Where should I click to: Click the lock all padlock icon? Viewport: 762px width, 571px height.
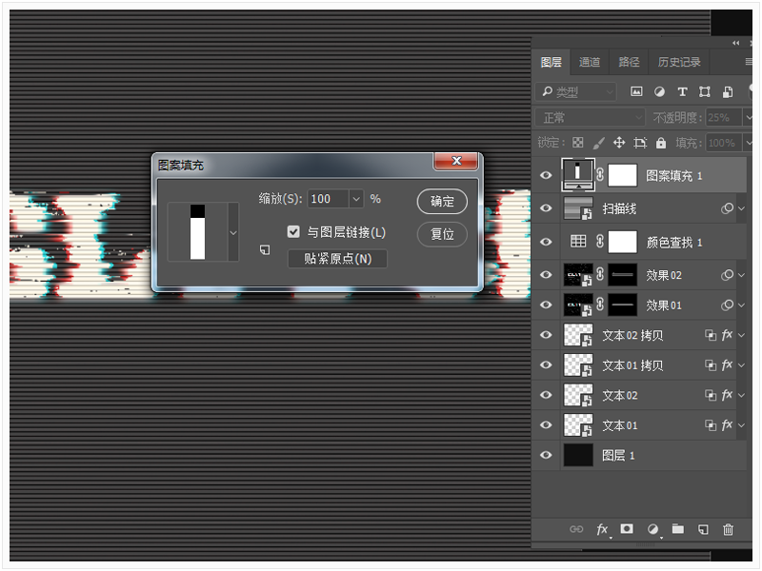tap(660, 142)
